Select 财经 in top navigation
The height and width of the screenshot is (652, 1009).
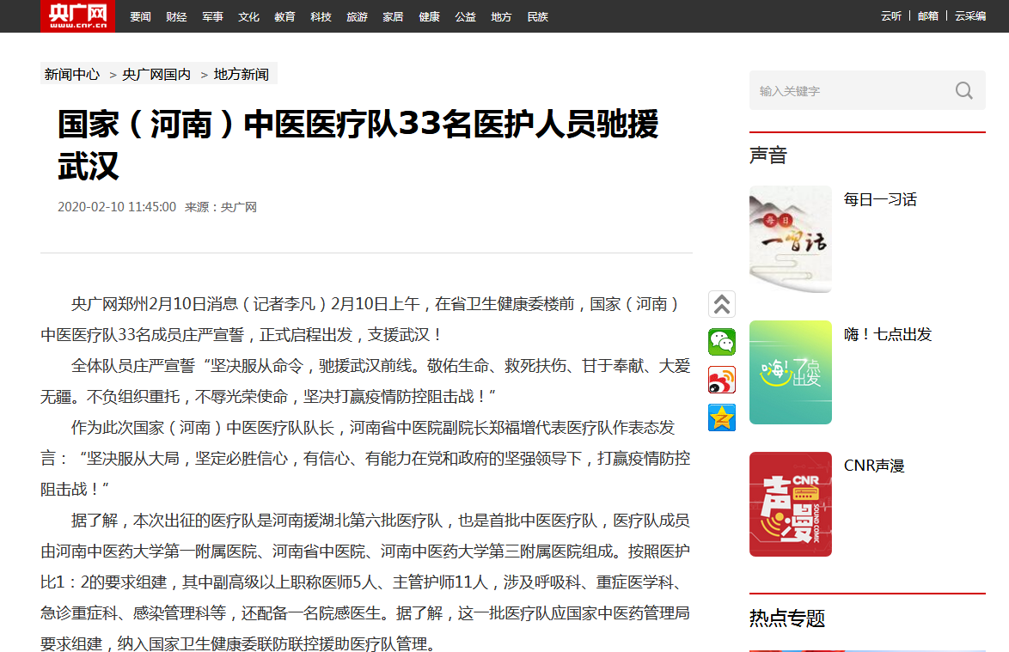click(176, 16)
